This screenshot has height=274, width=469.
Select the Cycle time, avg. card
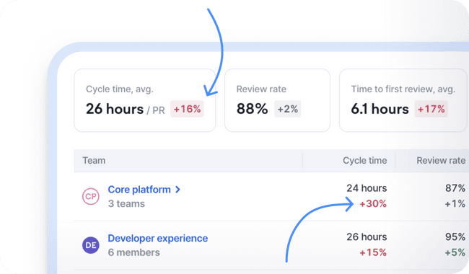click(145, 100)
